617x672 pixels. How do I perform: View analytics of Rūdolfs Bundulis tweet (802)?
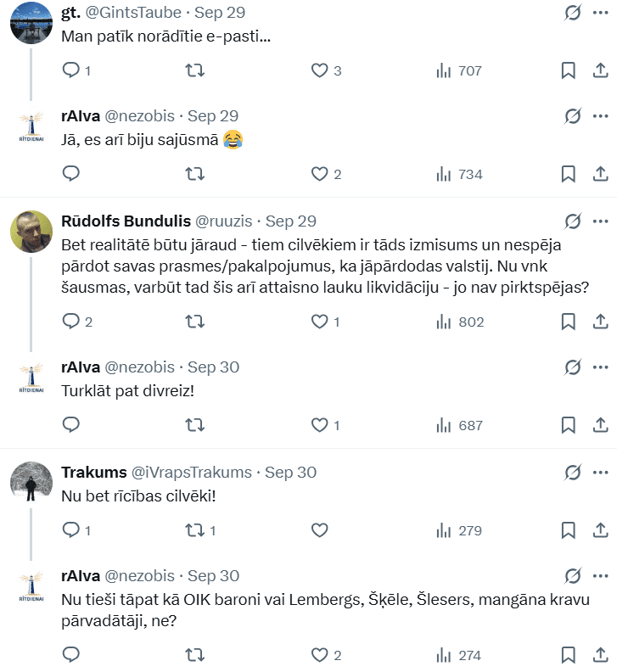pyautogui.click(x=459, y=322)
